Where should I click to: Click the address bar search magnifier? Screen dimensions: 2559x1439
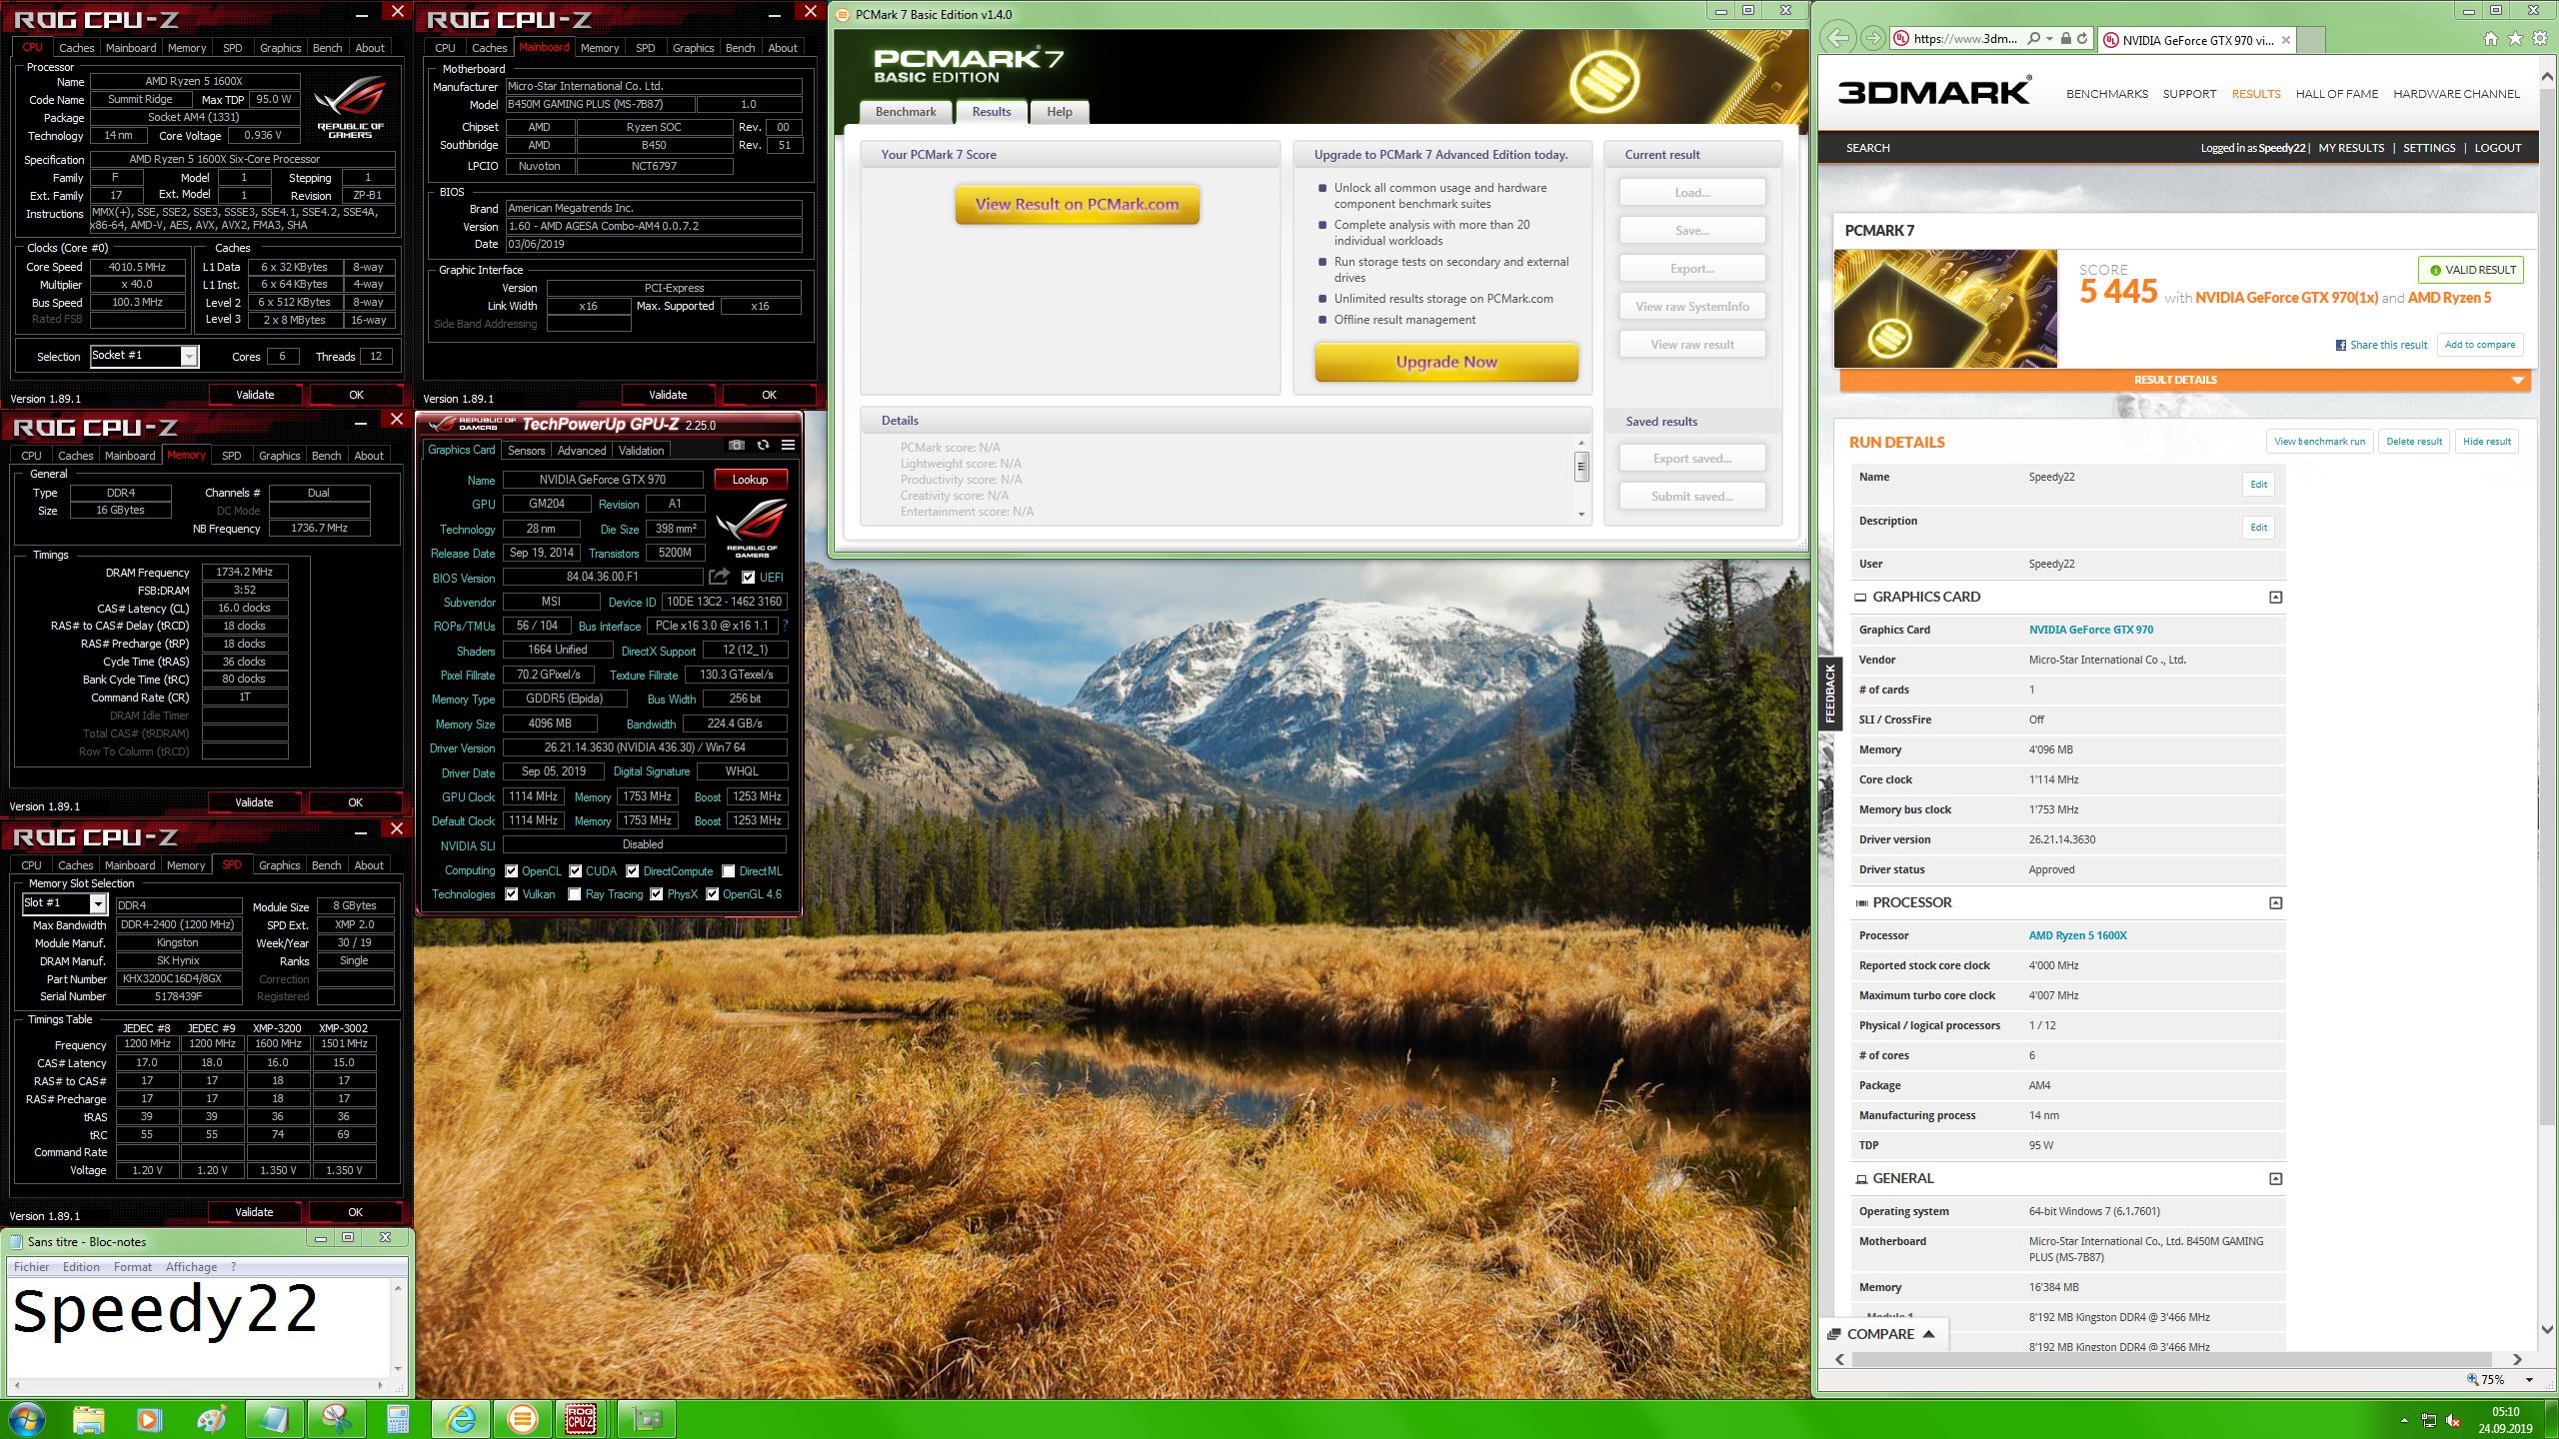point(2034,39)
